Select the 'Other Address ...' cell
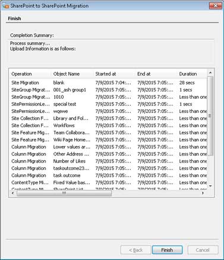 (x=71, y=154)
